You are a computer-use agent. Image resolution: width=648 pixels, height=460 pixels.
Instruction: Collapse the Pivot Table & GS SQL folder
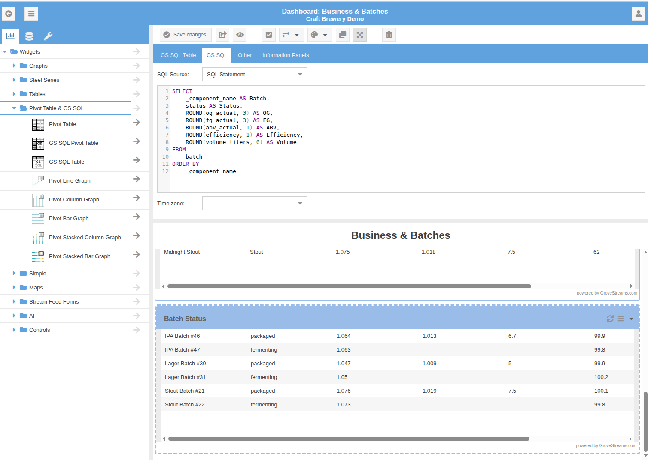(x=14, y=108)
